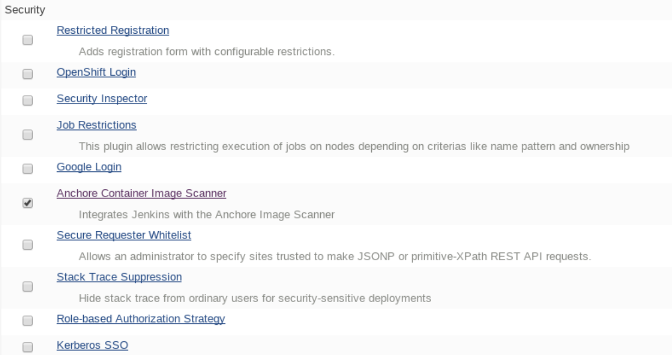Check the Restricted Registration checkbox

point(27,40)
